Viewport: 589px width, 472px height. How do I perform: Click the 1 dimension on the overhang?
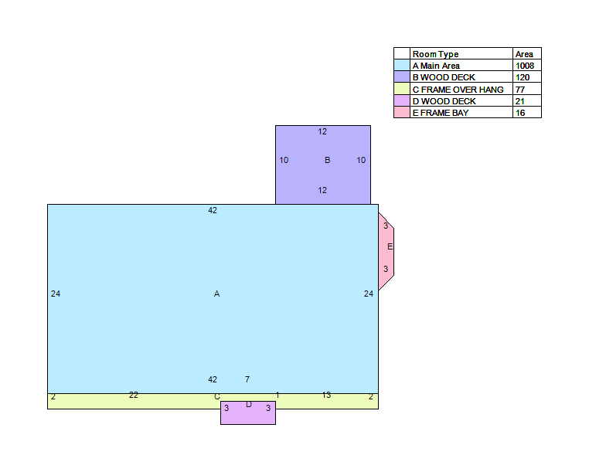(x=277, y=395)
